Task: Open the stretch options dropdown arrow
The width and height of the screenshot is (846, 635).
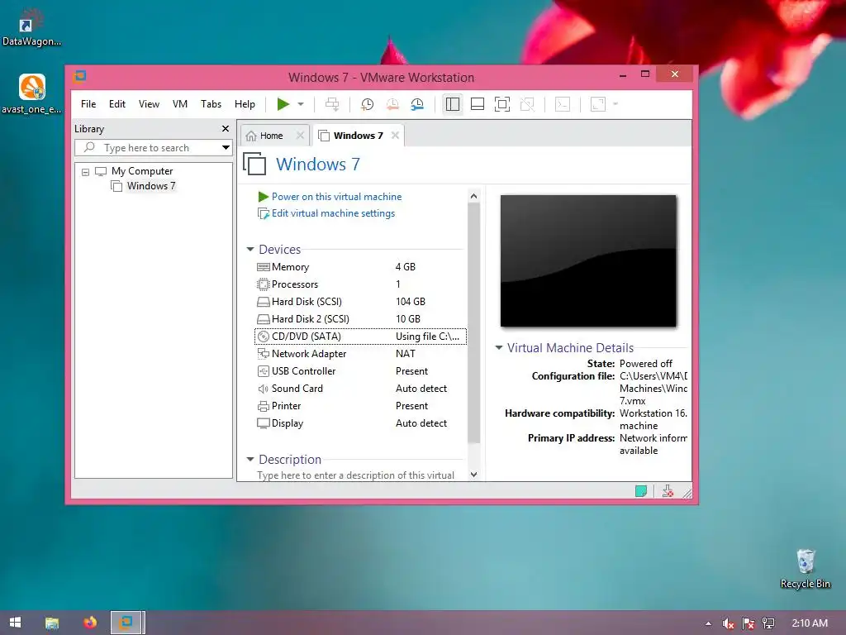Action: point(615,104)
